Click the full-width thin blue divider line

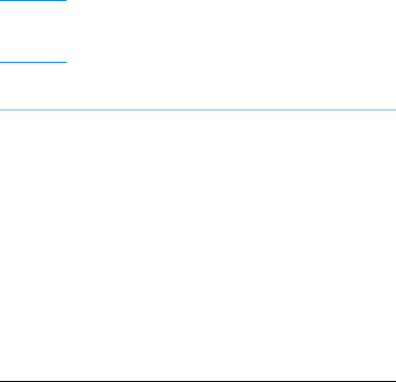click(x=198, y=110)
